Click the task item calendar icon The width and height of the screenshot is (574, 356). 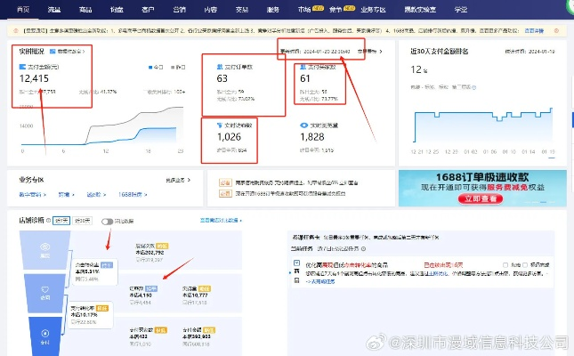[296, 263]
